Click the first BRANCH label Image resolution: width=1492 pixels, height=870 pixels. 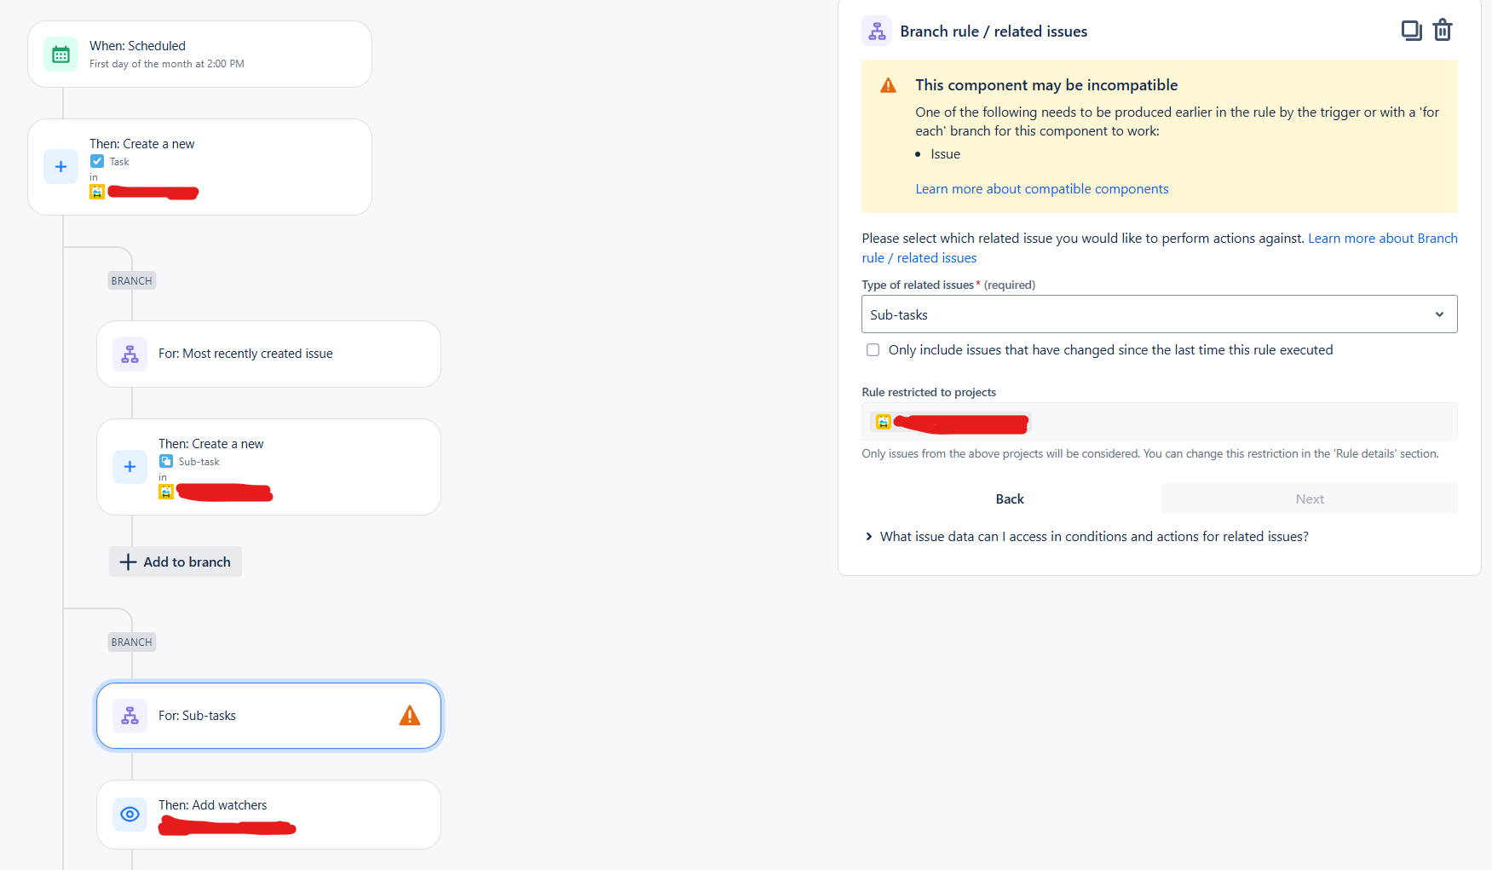tap(131, 280)
